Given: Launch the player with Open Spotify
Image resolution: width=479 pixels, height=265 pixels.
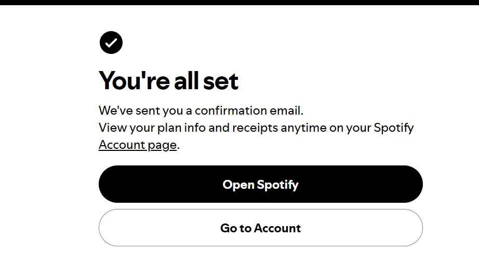Looking at the screenshot, I should pyautogui.click(x=261, y=184).
